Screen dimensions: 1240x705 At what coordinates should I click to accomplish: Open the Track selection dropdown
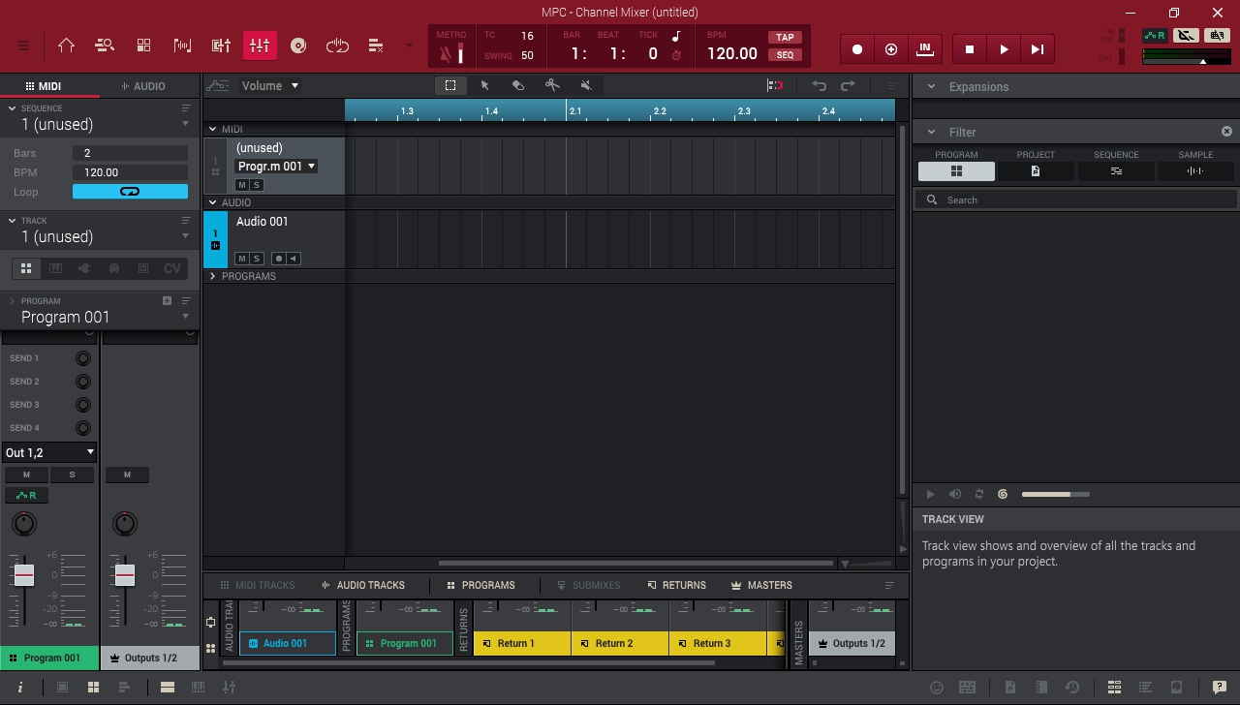pos(185,236)
